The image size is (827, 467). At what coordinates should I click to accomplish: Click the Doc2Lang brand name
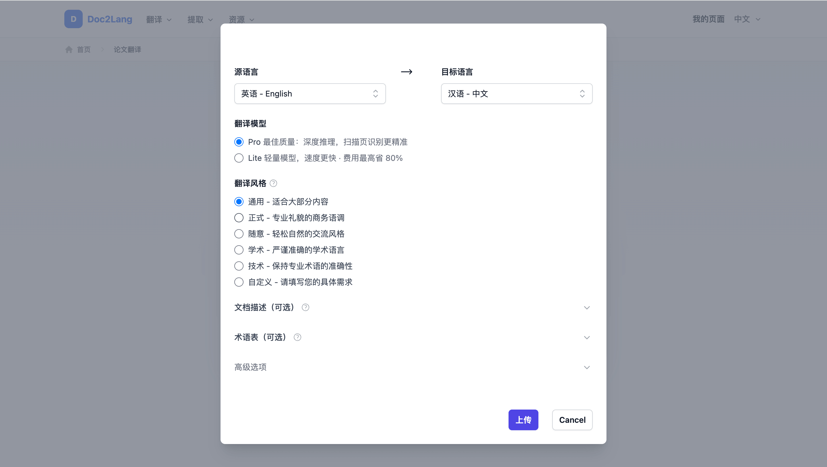point(110,19)
